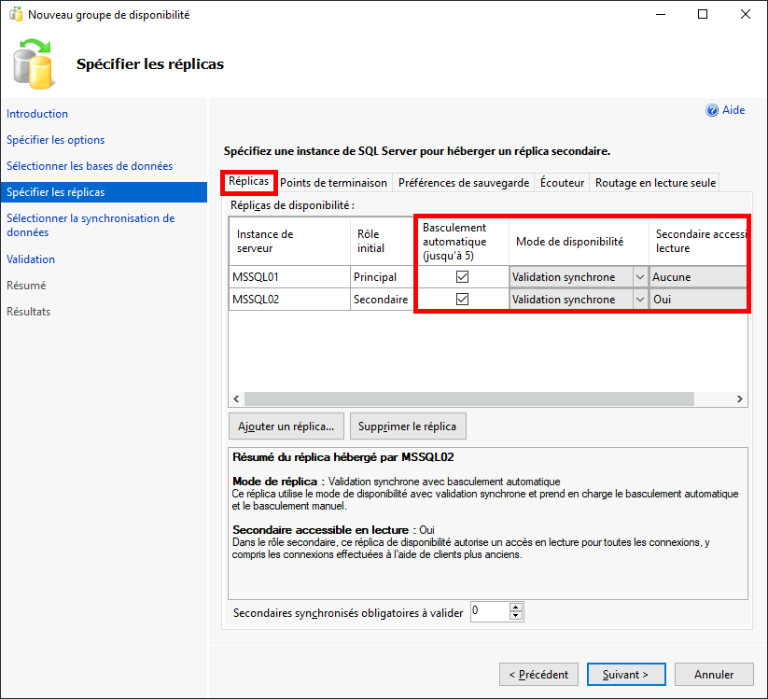This screenshot has width=768, height=699.
Task: Click Ajouter un réplica button
Action: [286, 426]
